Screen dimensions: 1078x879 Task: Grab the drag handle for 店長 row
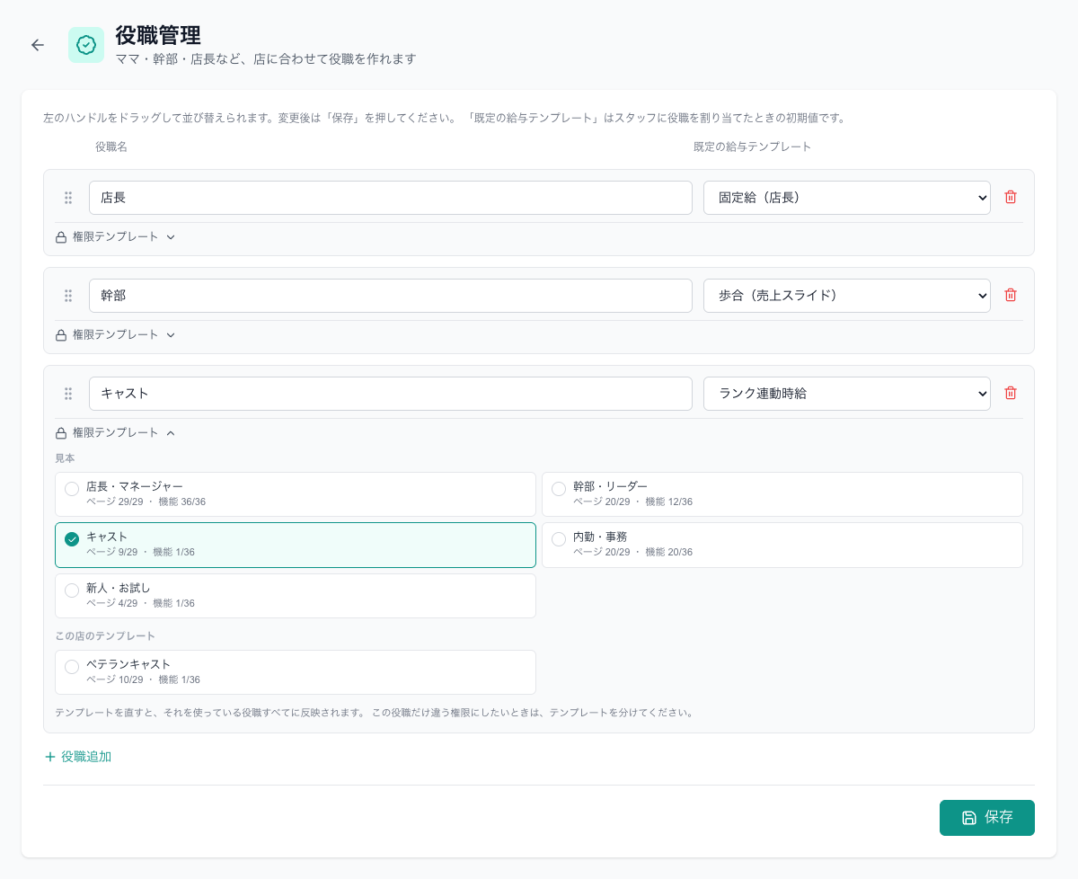click(x=68, y=198)
